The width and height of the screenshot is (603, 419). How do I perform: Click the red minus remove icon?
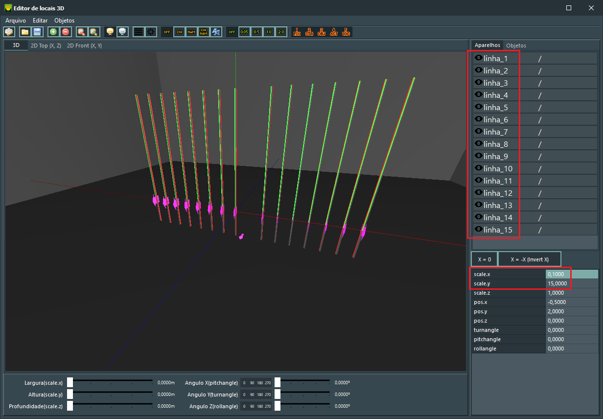[x=66, y=32]
